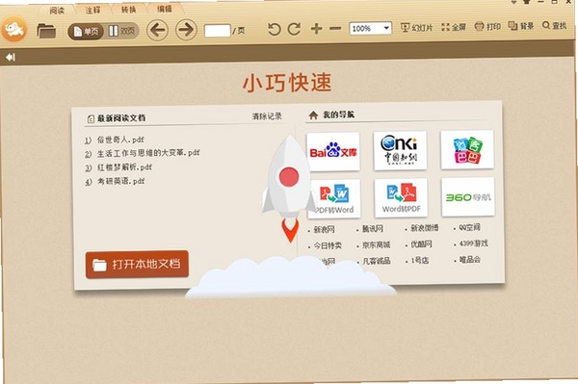Switch to 单页 single-page view

pos(86,32)
